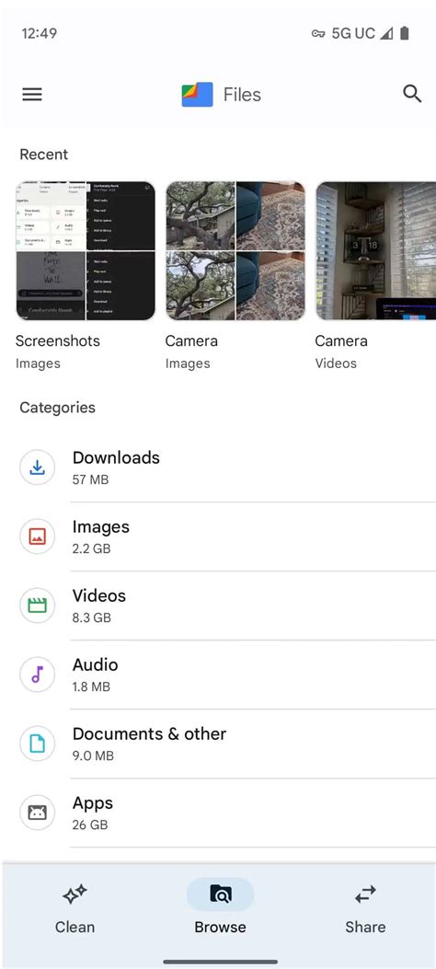Tap the Screenshots folder label
Screen dimensions: 436x969
57,341
